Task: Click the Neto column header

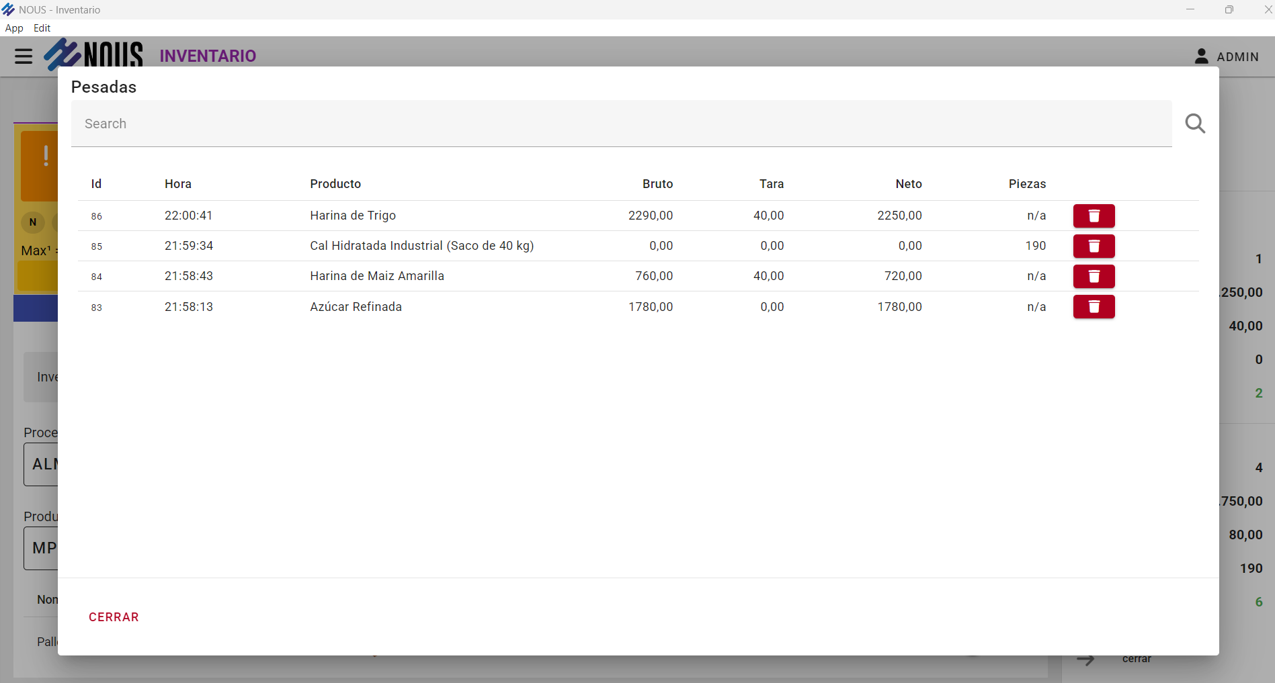Action: tap(908, 184)
